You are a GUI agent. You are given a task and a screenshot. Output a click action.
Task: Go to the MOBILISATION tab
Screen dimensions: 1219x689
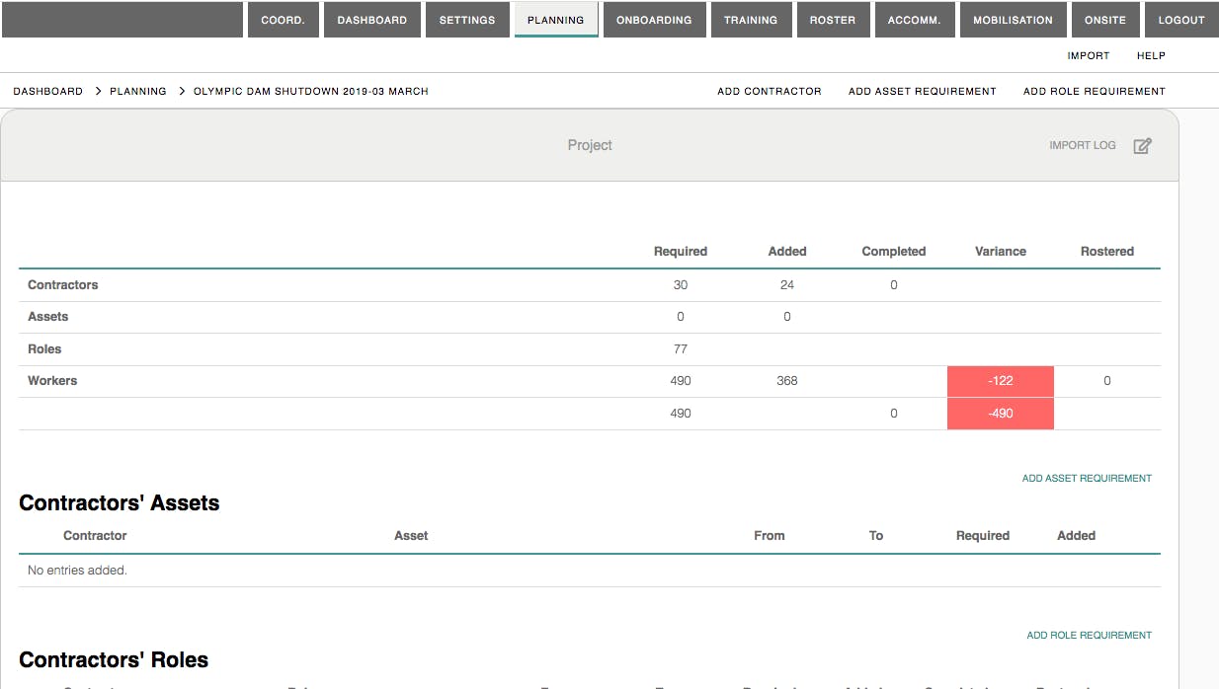pyautogui.click(x=1013, y=20)
